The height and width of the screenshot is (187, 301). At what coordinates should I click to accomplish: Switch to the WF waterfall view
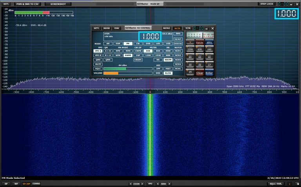(16, 183)
